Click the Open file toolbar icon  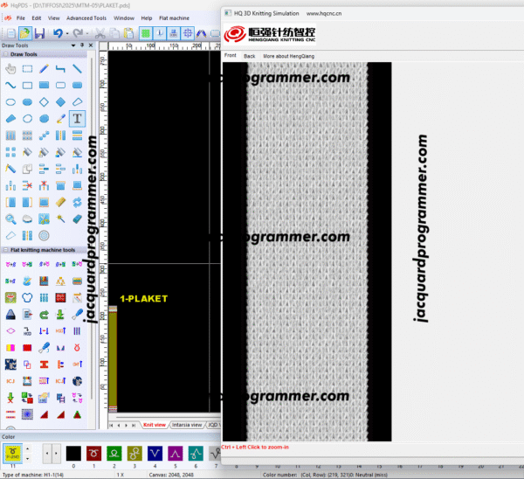(x=24, y=33)
